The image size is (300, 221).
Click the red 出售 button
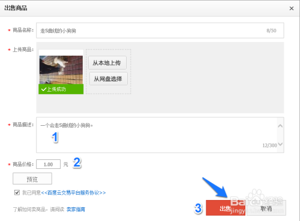coord(226,208)
